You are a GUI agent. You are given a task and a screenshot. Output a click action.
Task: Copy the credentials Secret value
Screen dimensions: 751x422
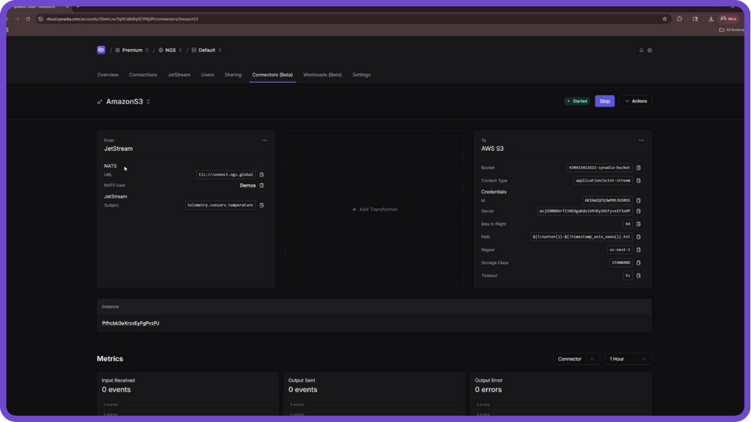pos(638,211)
